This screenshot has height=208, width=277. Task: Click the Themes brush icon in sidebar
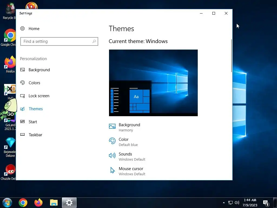tap(22, 109)
